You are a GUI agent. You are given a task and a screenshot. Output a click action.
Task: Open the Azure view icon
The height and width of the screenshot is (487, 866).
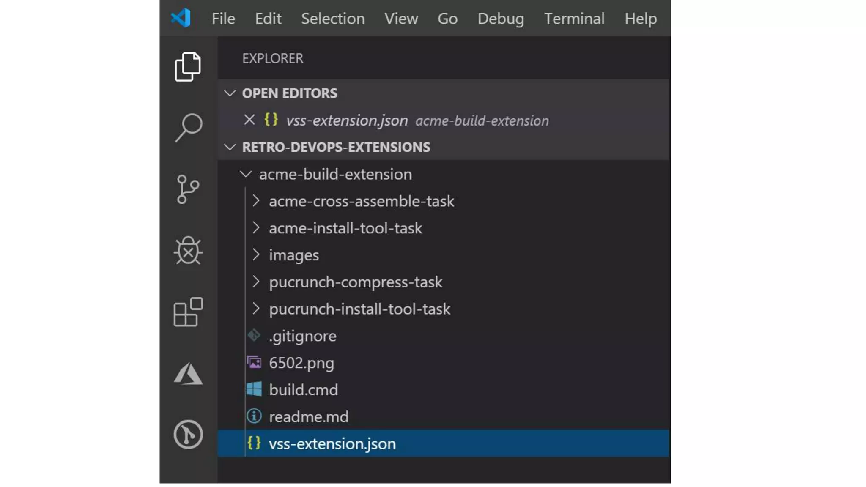coord(188,374)
